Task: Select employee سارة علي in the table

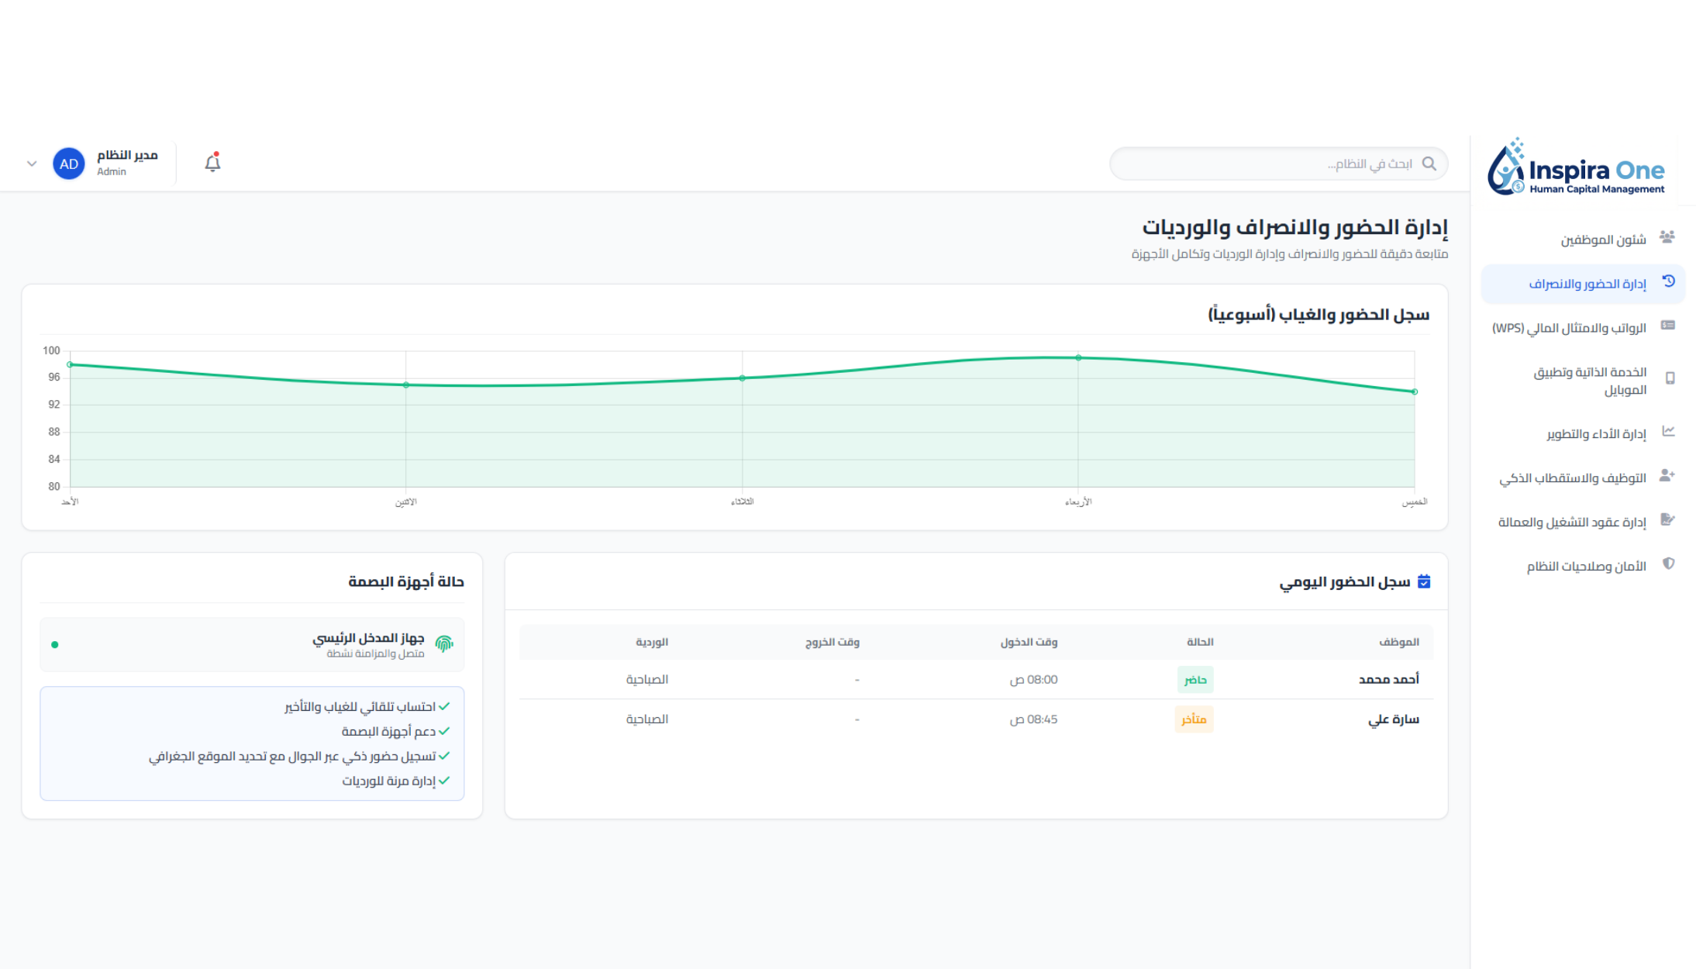Action: pos(1394,719)
